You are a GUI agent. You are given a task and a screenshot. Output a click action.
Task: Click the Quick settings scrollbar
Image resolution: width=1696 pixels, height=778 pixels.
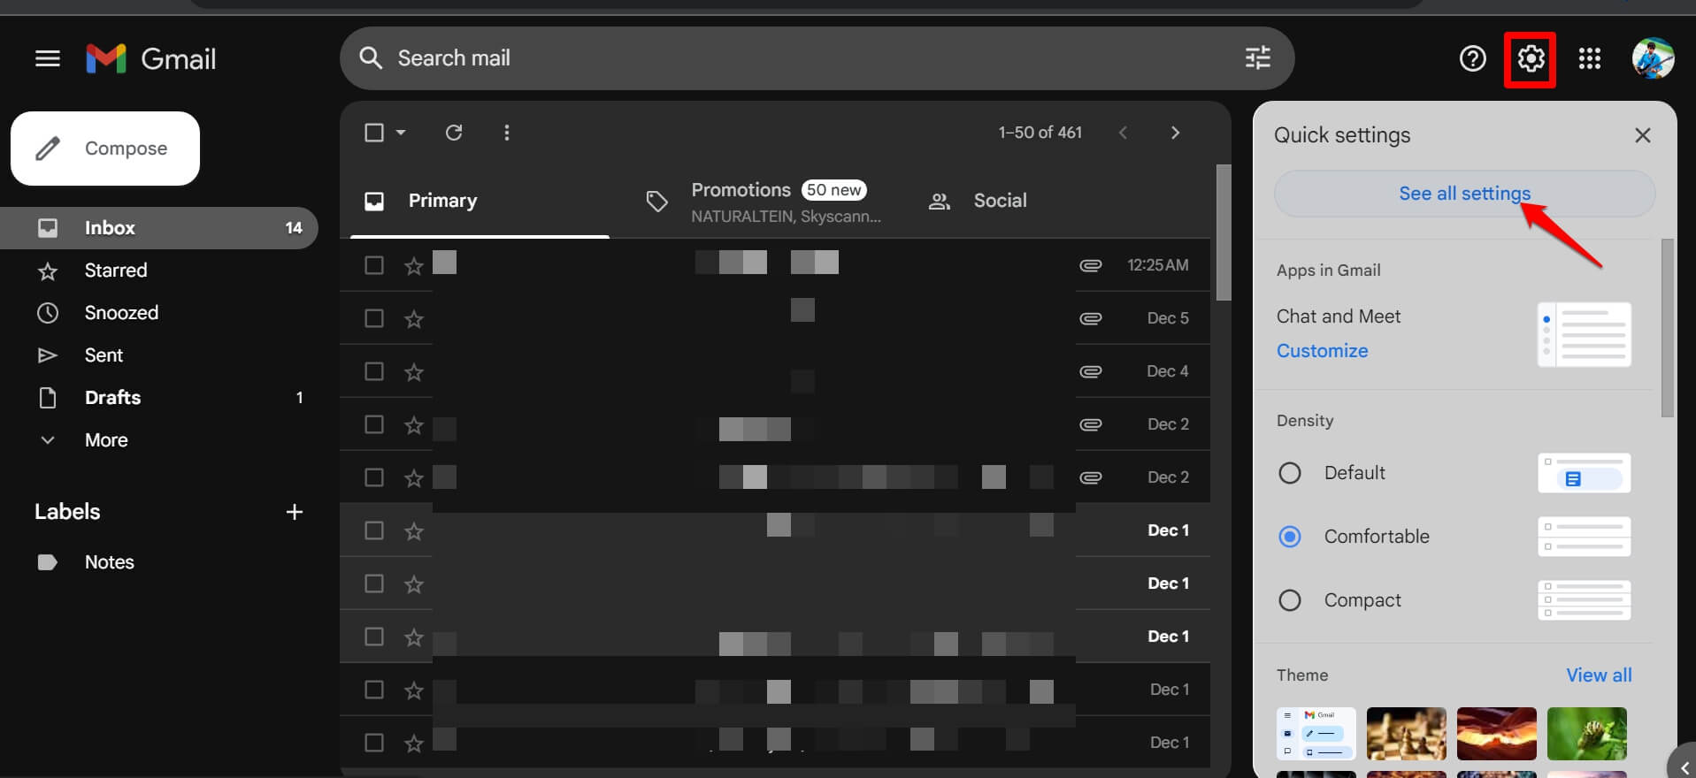[1667, 327]
